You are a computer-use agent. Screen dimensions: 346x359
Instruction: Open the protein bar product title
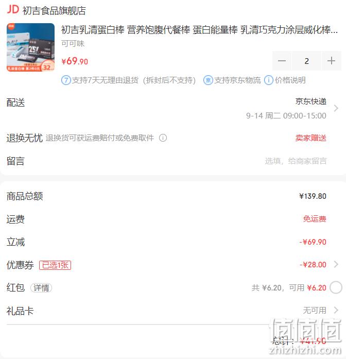click(x=199, y=30)
